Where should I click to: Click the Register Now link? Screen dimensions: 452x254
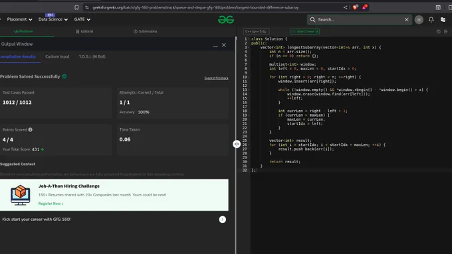51,204
